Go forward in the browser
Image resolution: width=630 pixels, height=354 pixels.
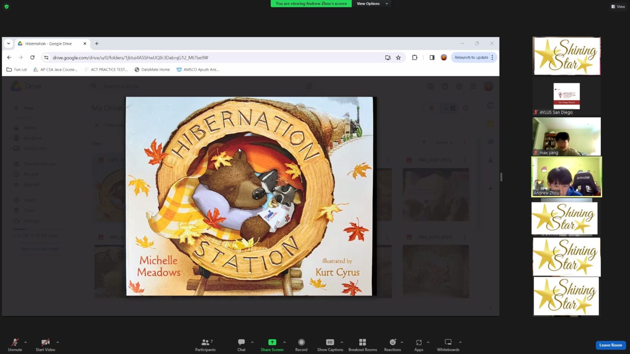[x=21, y=57]
